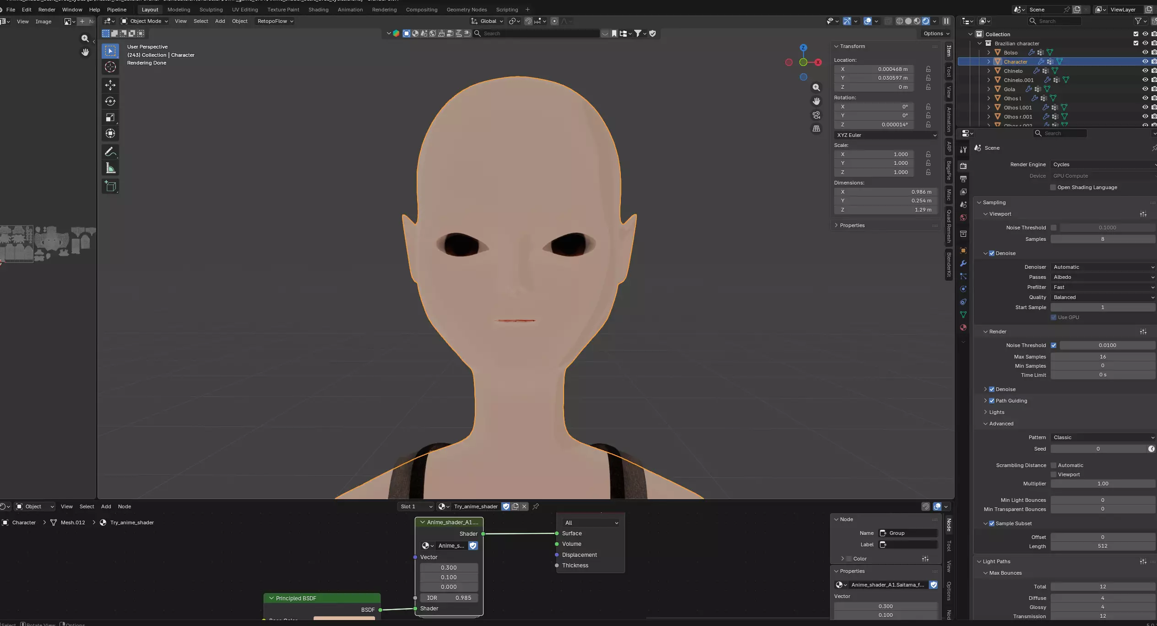The width and height of the screenshot is (1157, 626).
Task: Toggle the render Noise Threshold checkbox
Action: point(1054,345)
